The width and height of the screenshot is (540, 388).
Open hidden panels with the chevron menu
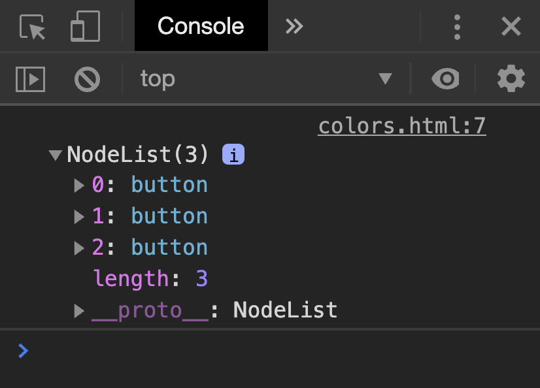[x=294, y=26]
